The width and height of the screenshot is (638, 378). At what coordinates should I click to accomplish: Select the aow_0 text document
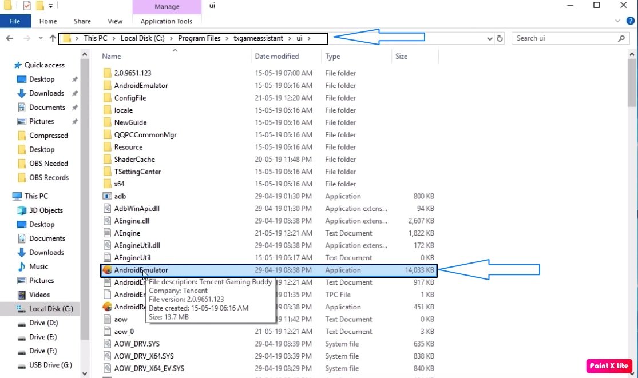tap(124, 332)
